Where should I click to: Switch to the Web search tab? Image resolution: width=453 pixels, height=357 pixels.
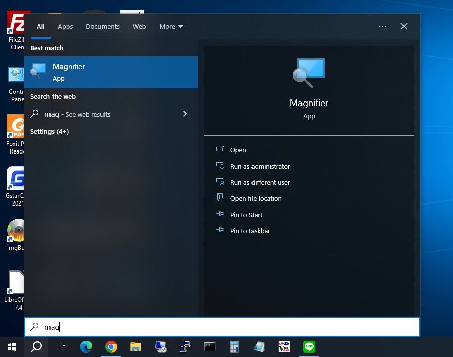(x=139, y=27)
